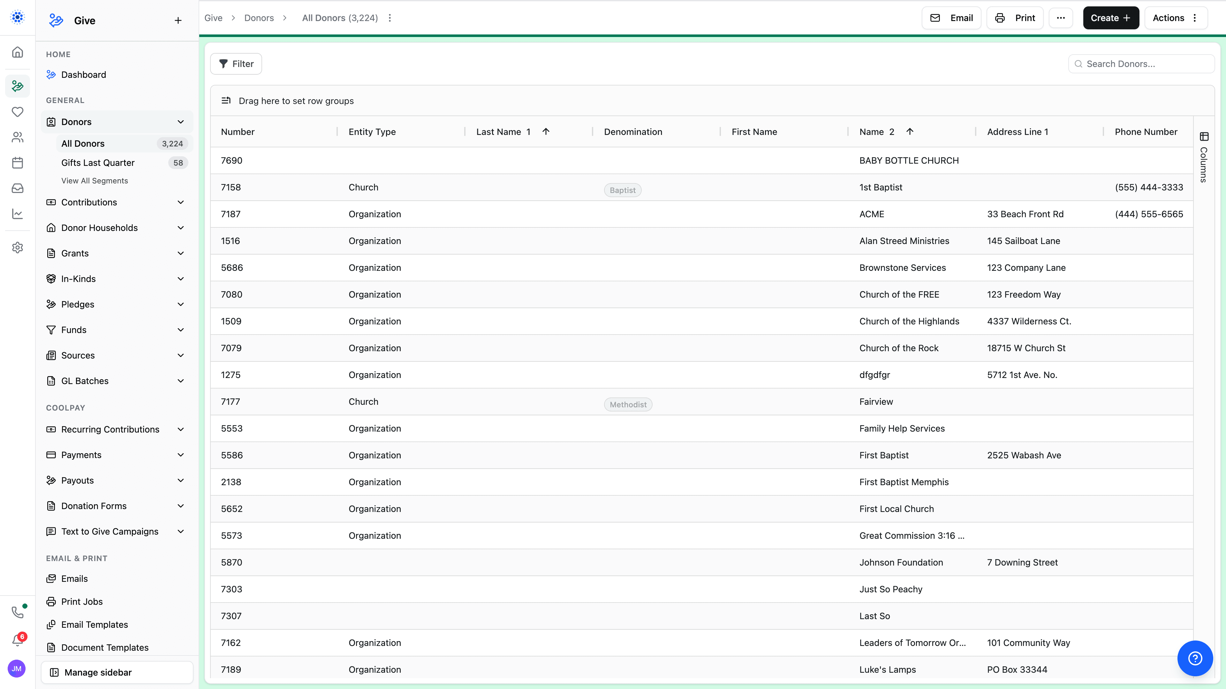The image size is (1226, 689).
Task: Click the app logo at top left
Action: click(x=18, y=18)
